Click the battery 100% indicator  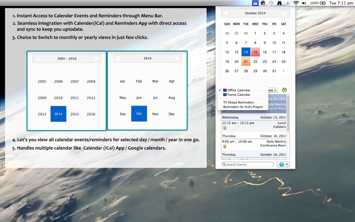click(318, 3)
